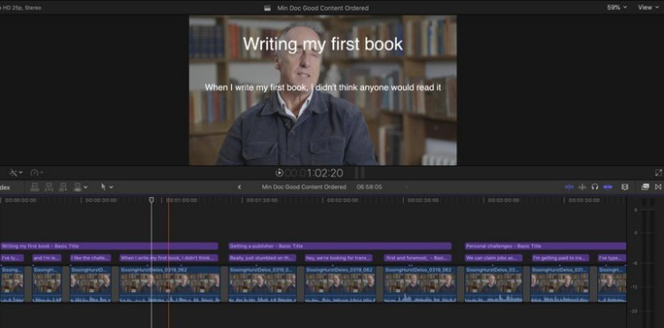The image size is (664, 328).
Task: Open the enhancements magic wand menu
Action: tap(16, 173)
